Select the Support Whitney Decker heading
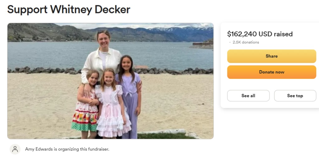 pos(69,9)
